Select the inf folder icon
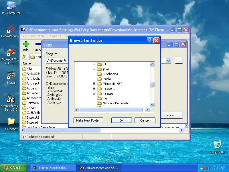Viewport: 229px width, 172px height. [x=99, y=64]
